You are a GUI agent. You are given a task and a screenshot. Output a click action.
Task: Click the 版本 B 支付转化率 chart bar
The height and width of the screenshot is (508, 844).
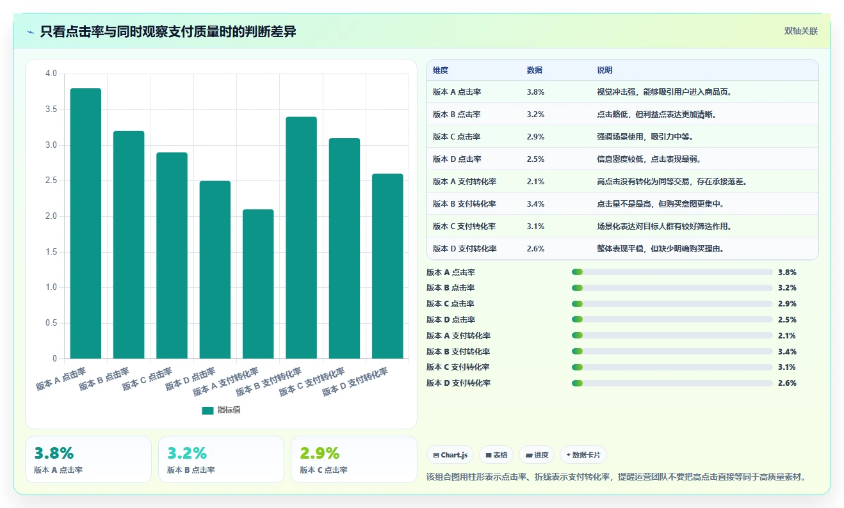[302, 237]
